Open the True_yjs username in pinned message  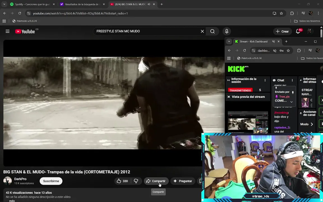click(284, 97)
